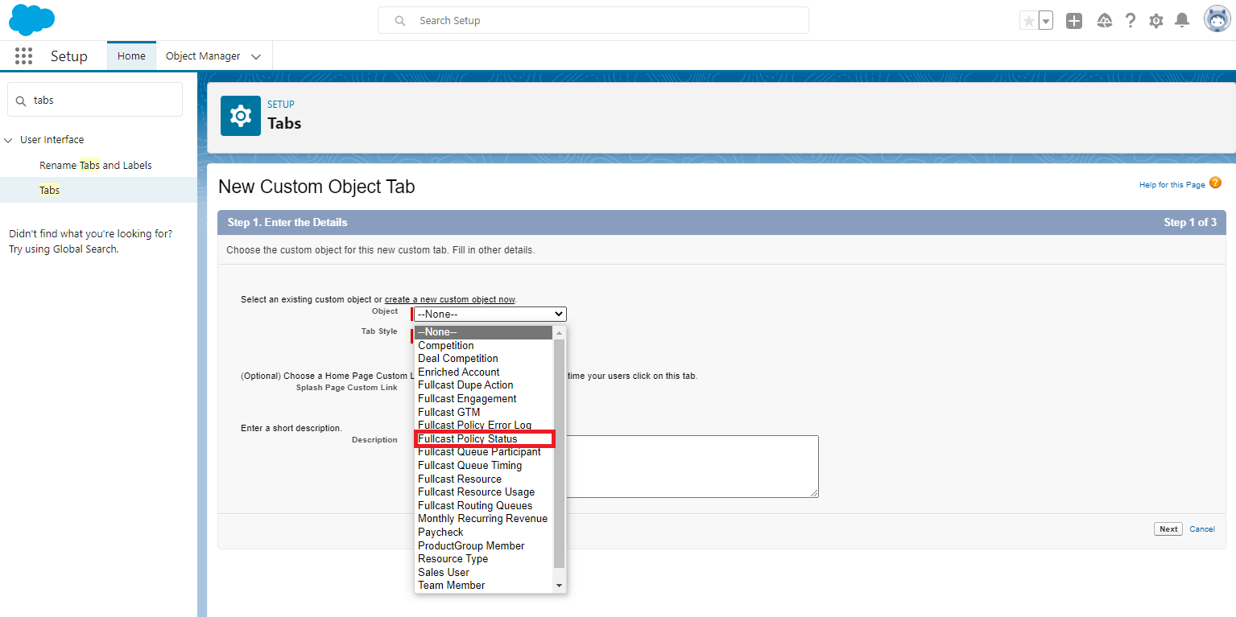Select Team Member option
Image resolution: width=1236 pixels, height=617 pixels.
(484, 586)
